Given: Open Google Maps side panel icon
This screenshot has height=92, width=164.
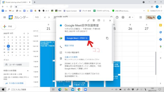Looking at the screenshot, I should pyautogui.click(x=160, y=47).
